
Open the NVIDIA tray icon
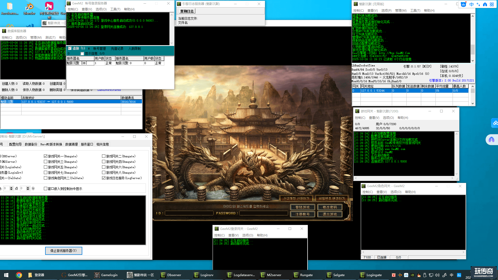tap(412, 275)
